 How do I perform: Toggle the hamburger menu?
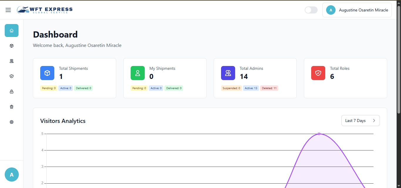pyautogui.click(x=8, y=10)
